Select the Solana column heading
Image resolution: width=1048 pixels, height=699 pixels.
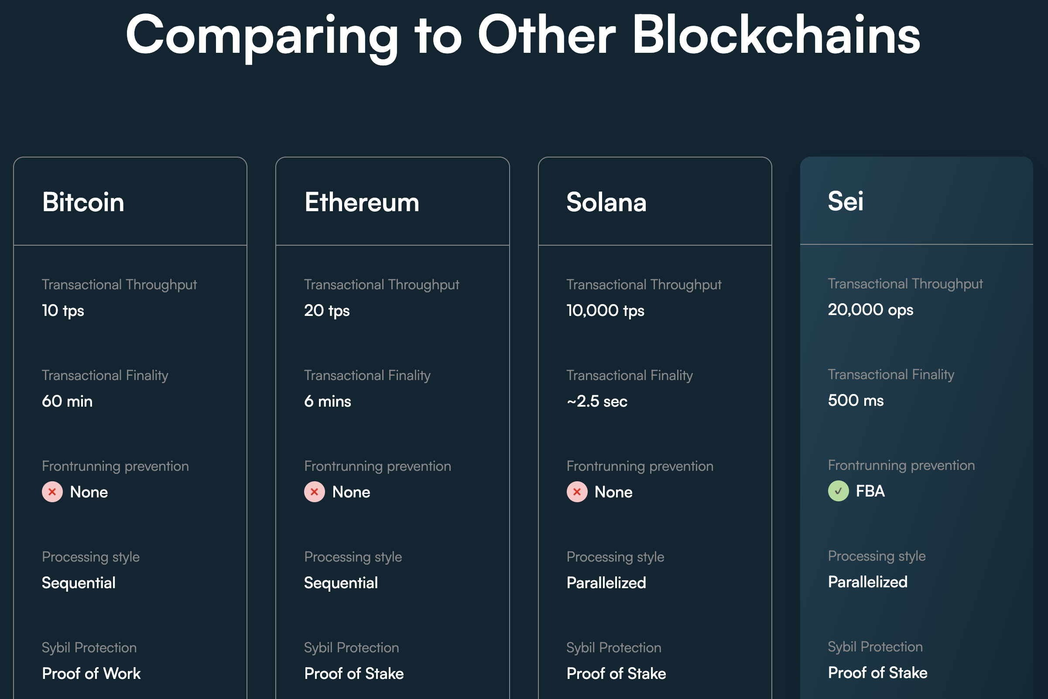(606, 202)
